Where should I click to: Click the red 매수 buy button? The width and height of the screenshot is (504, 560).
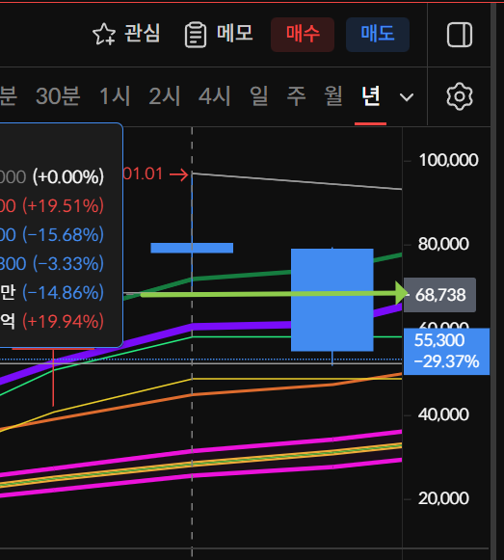click(x=303, y=35)
